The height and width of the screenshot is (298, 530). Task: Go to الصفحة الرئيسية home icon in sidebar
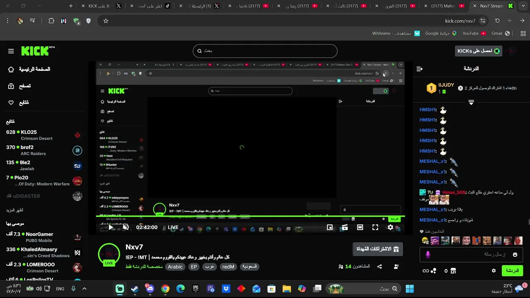(11, 70)
